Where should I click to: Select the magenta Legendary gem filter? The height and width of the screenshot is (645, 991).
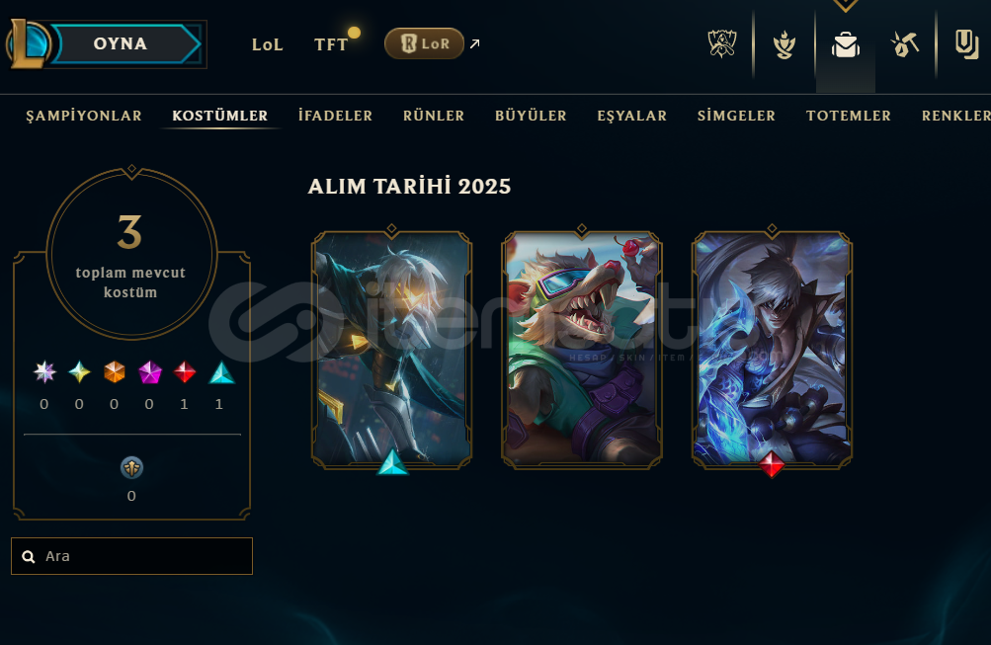coord(150,372)
